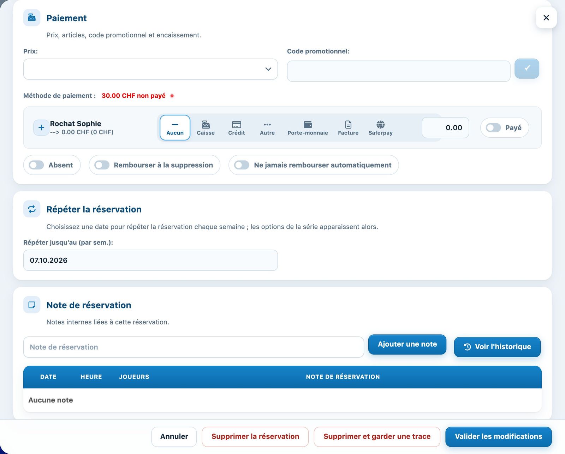Open Voir l'historique
Viewport: 565px width, 454px height.
pyautogui.click(x=497, y=347)
